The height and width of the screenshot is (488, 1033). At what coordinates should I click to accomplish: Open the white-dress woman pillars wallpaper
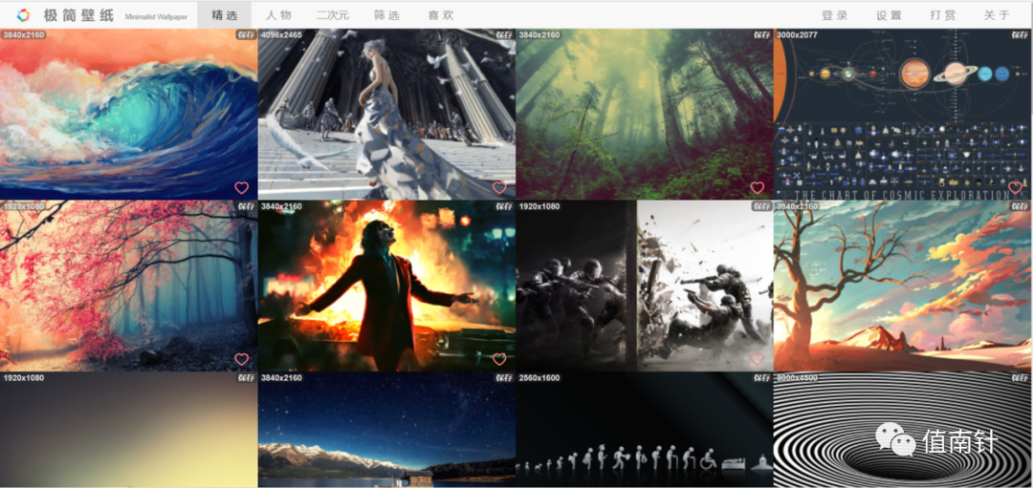(386, 114)
